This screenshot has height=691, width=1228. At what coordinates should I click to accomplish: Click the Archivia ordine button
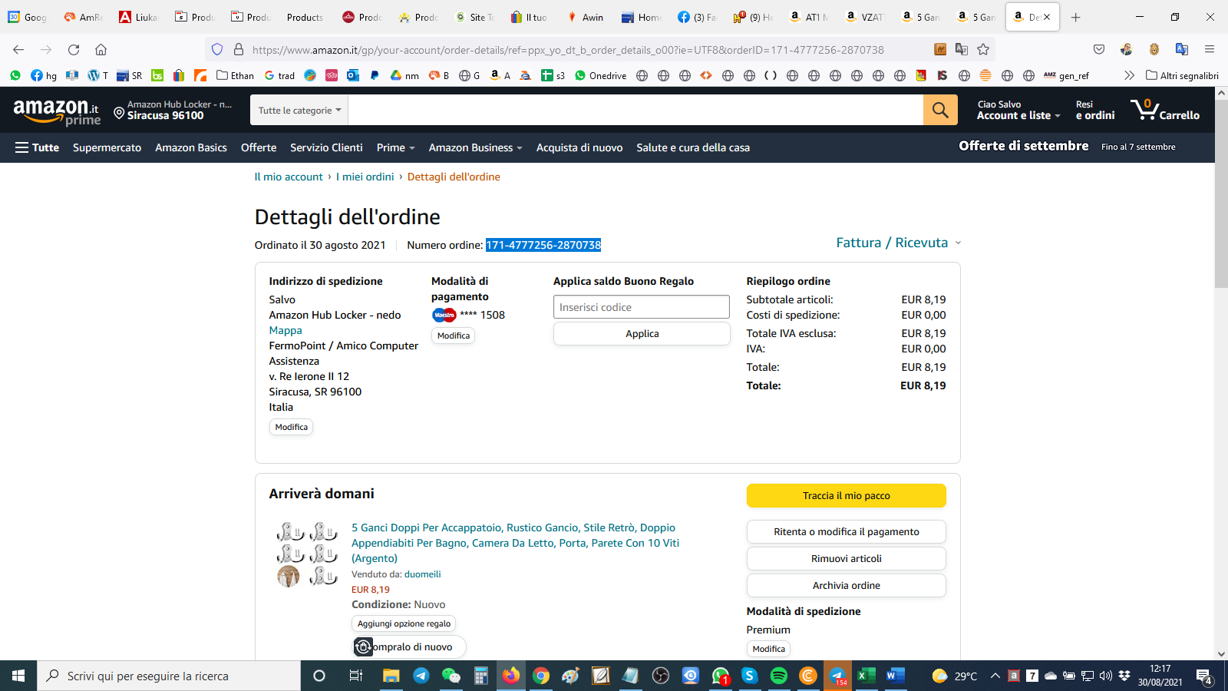[x=846, y=586]
